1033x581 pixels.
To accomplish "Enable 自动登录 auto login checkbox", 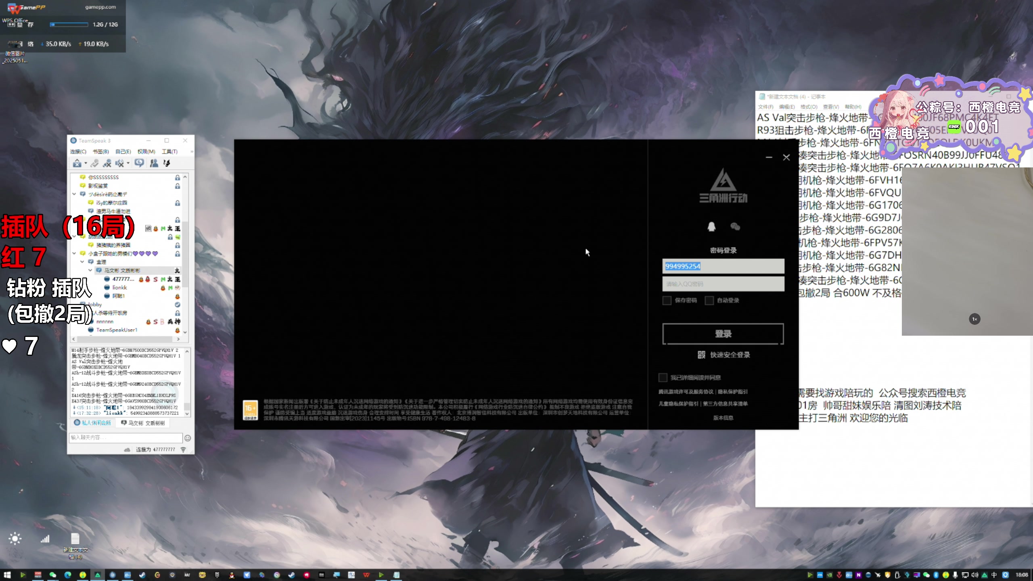I will pyautogui.click(x=709, y=300).
